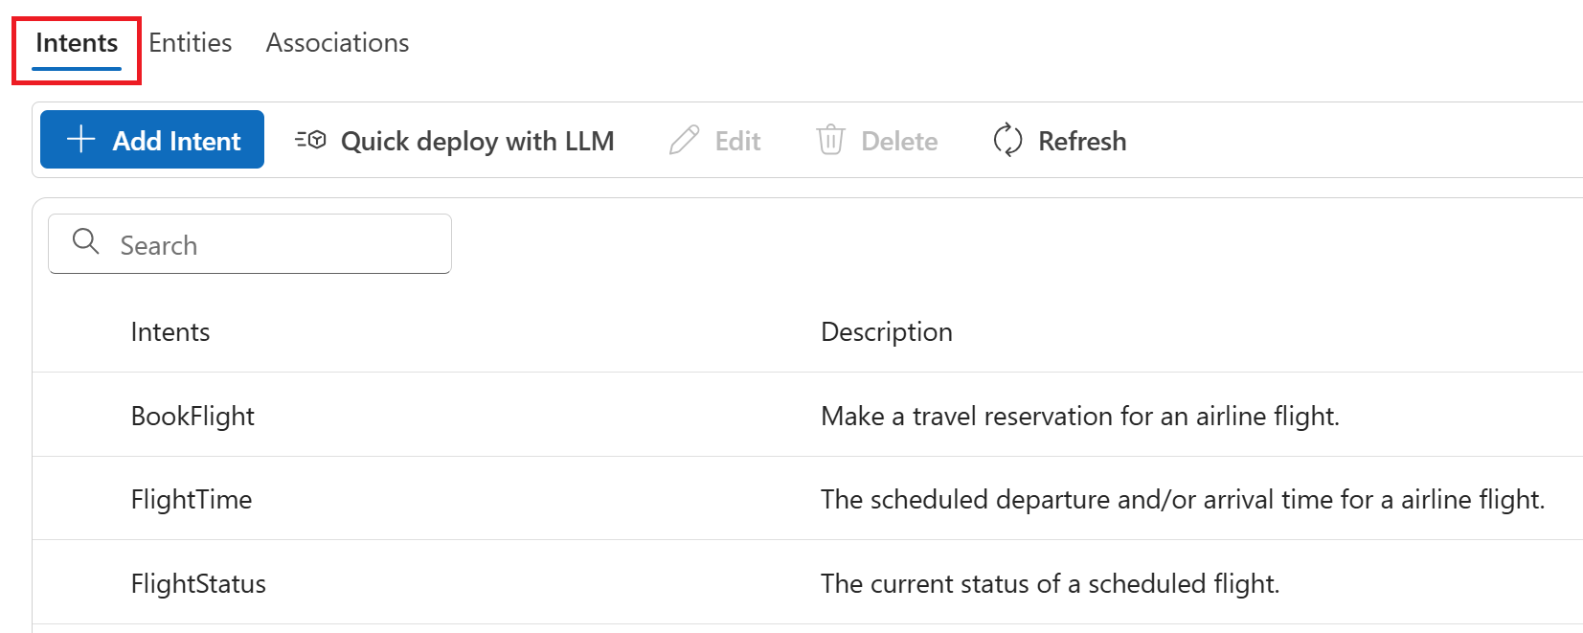
Task: Open the Associations tab
Action: (x=336, y=42)
